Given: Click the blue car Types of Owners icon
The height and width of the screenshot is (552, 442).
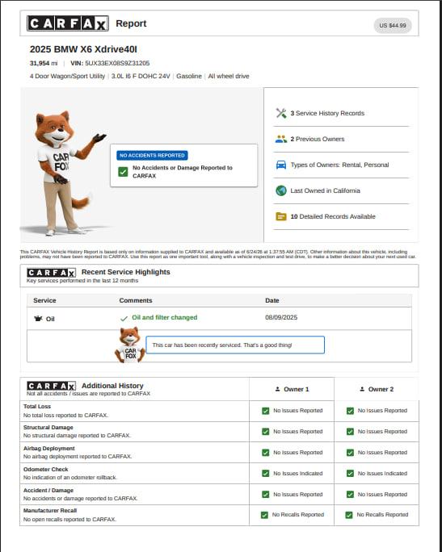Looking at the screenshot, I should (x=281, y=165).
